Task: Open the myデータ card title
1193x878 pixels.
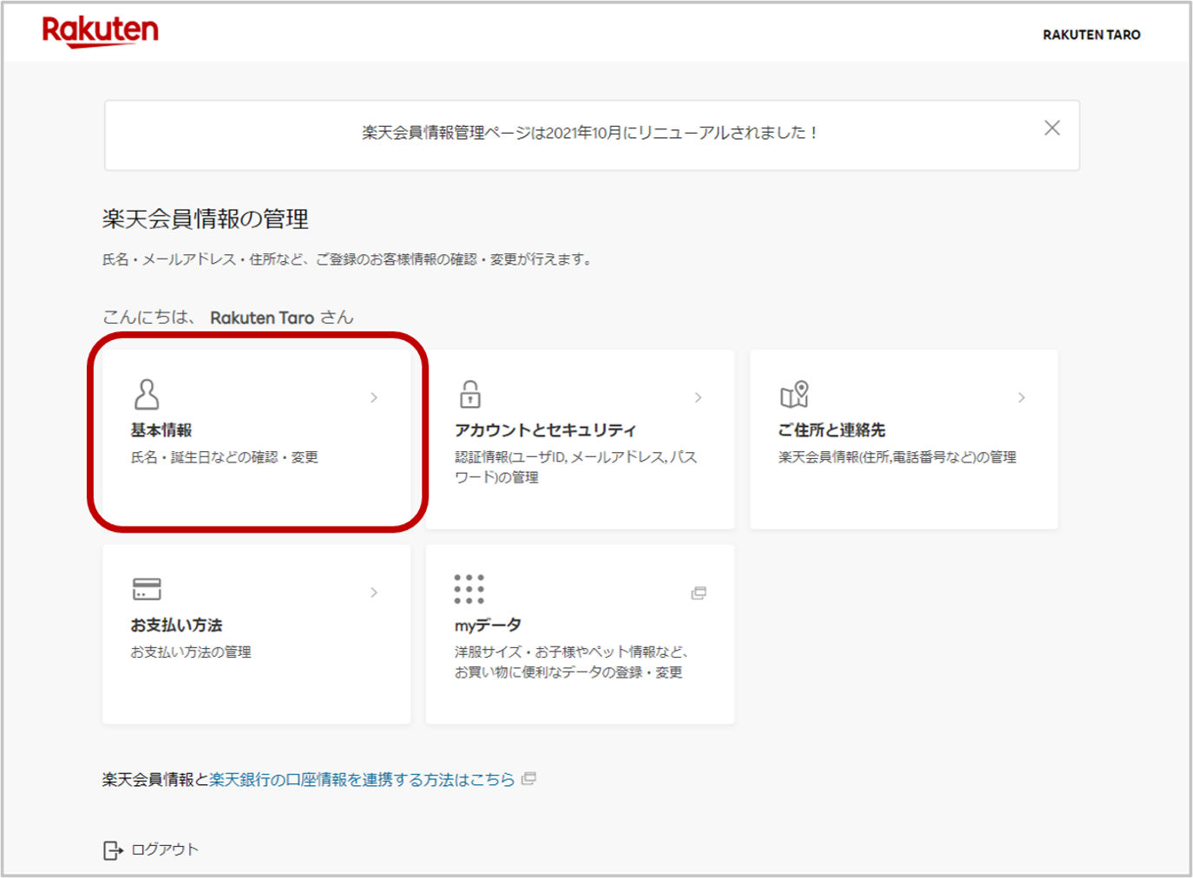Action: [488, 626]
